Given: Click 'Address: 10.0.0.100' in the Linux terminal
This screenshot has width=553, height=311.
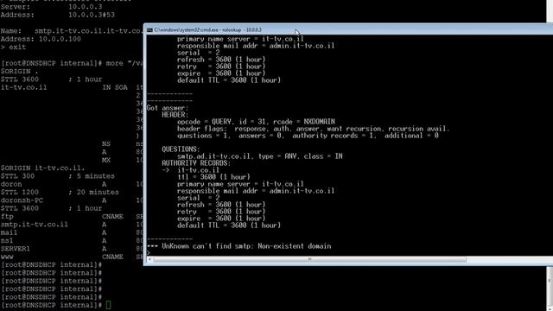Looking at the screenshot, I should (x=41, y=39).
